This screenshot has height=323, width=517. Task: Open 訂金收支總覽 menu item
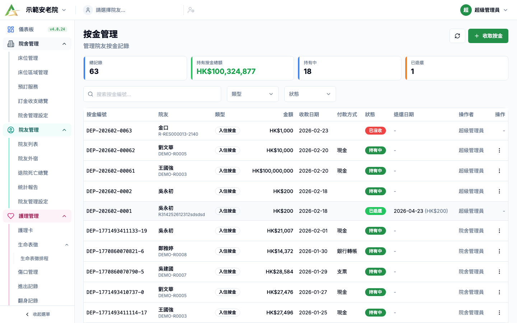pos(33,101)
